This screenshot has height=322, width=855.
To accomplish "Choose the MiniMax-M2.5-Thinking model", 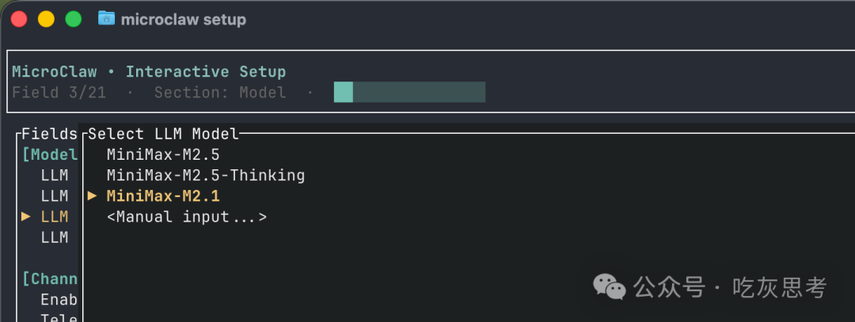I will click(x=206, y=175).
